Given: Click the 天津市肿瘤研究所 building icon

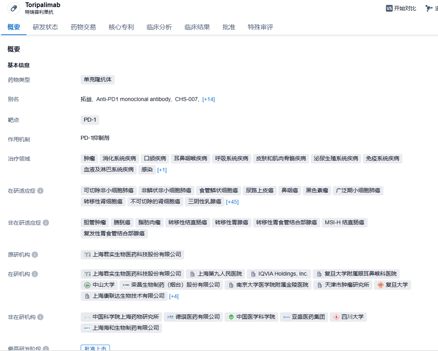Looking at the screenshot, I should (319, 285).
